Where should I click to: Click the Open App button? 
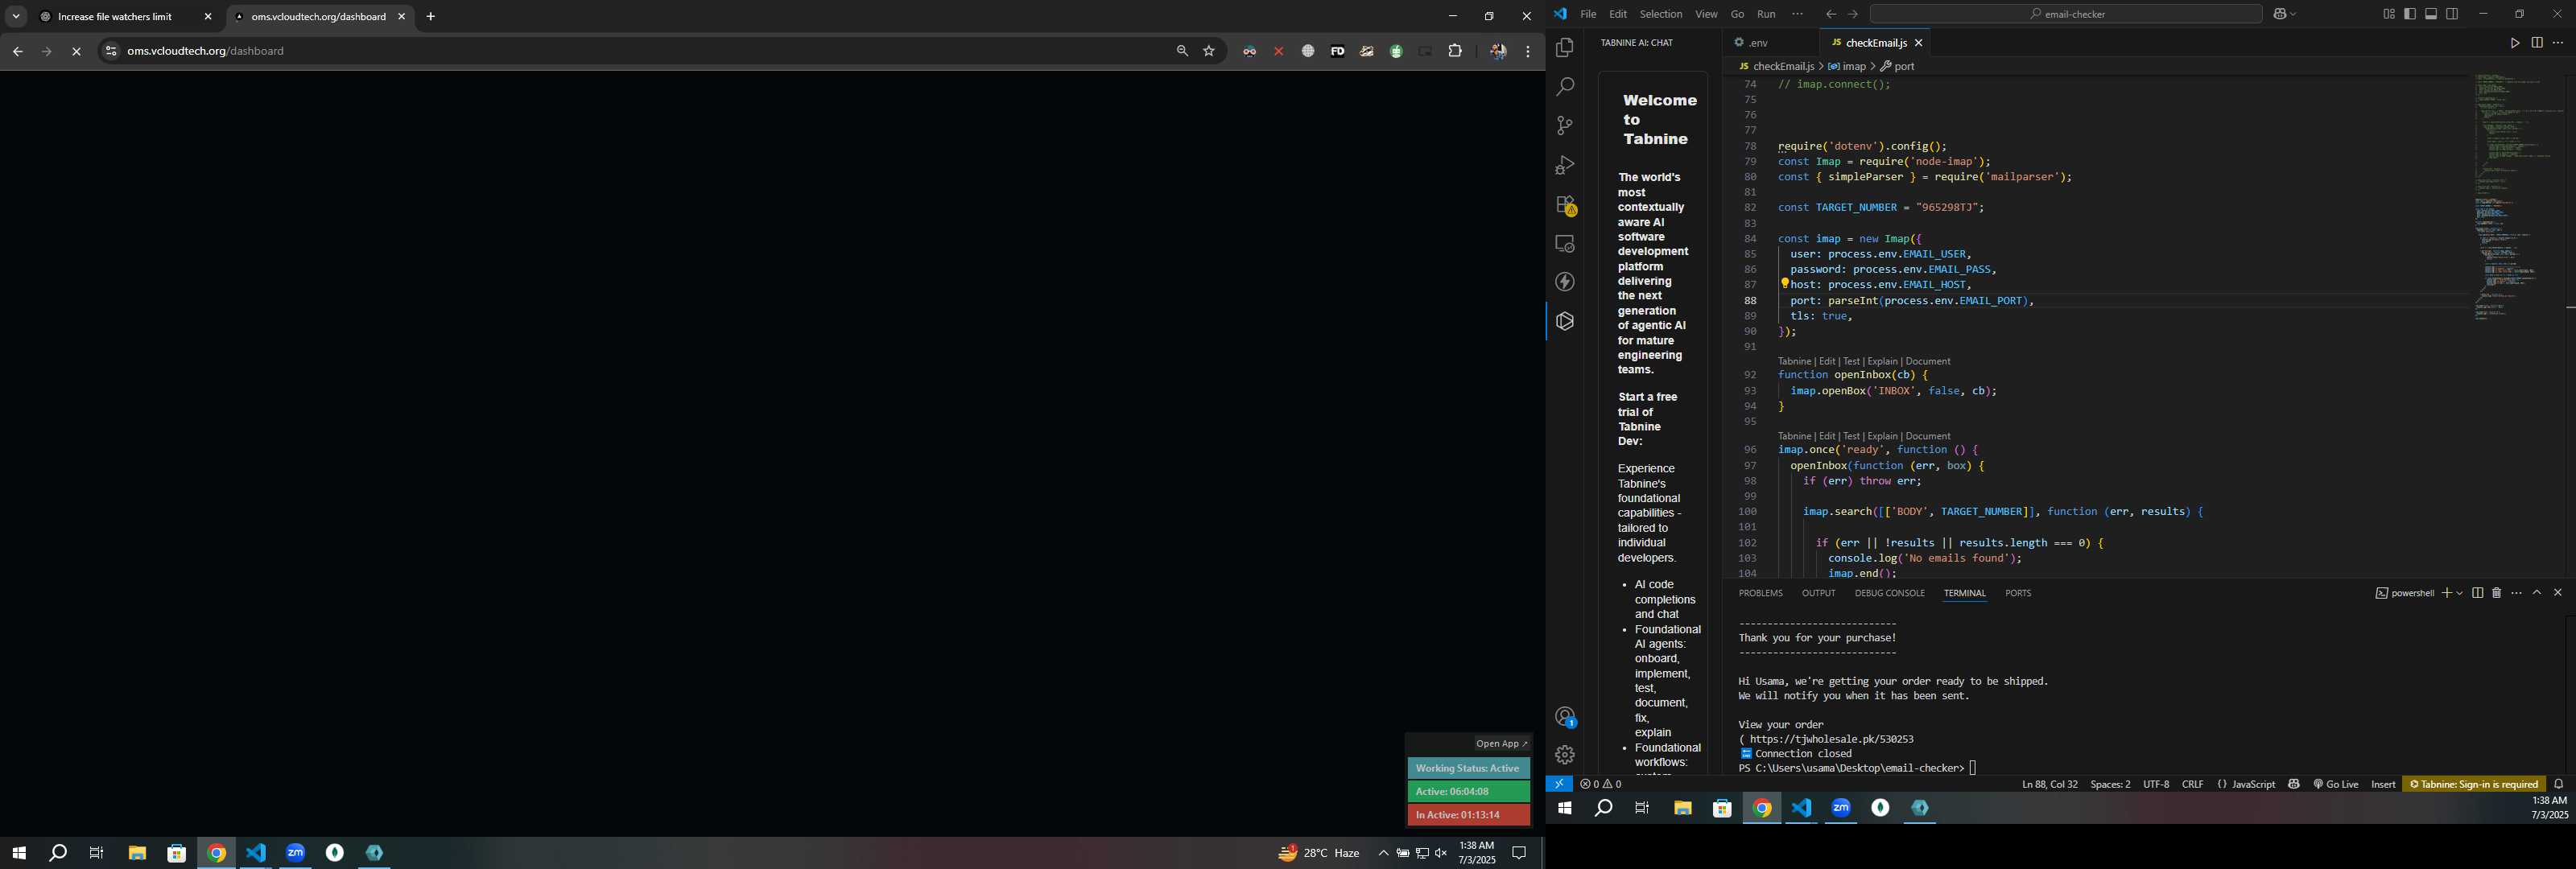[1501, 744]
